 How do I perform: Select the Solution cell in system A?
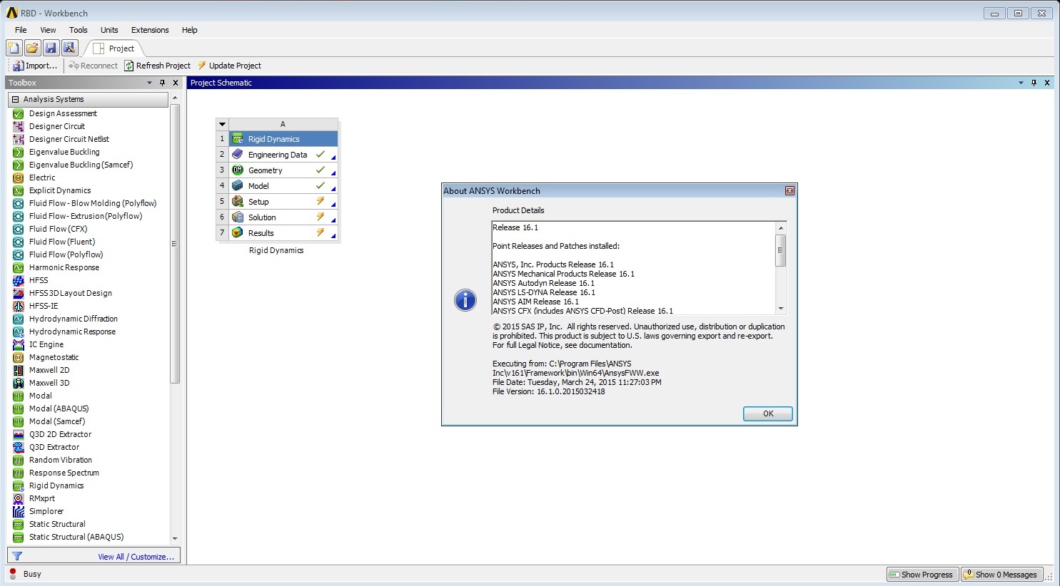pyautogui.click(x=283, y=217)
